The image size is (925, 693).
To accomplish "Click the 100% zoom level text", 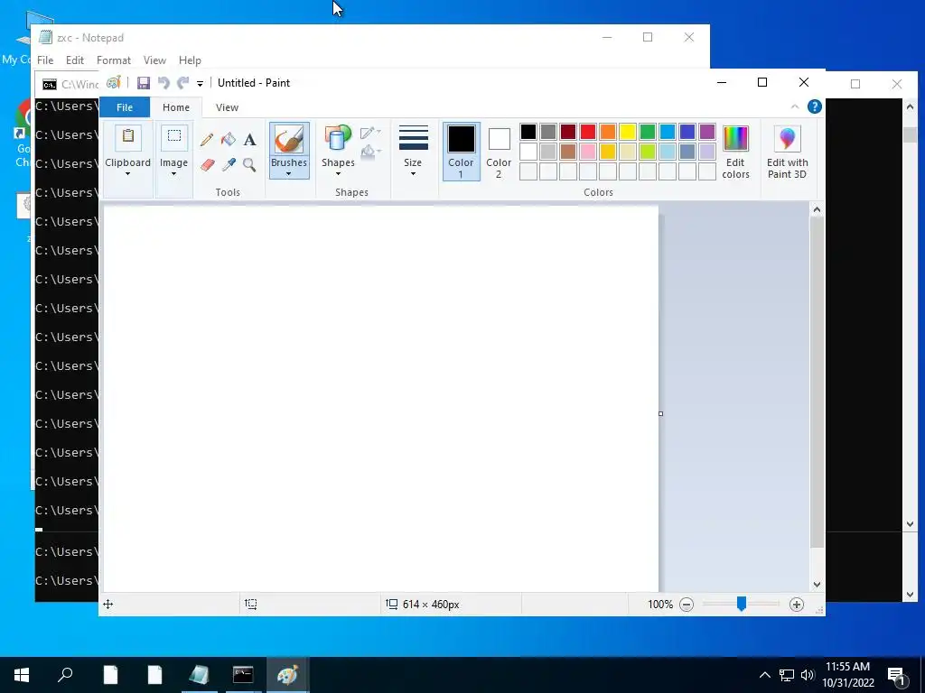I will point(660,605).
